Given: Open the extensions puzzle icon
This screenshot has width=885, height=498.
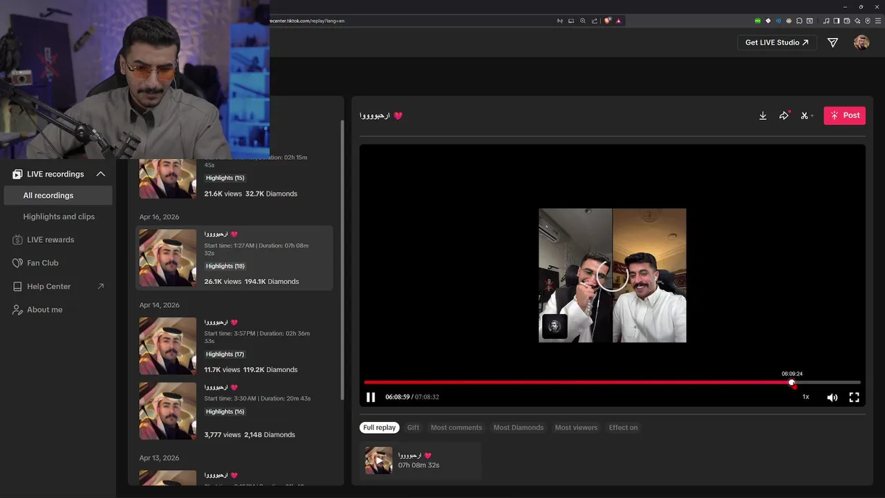Looking at the screenshot, I should click(x=799, y=21).
